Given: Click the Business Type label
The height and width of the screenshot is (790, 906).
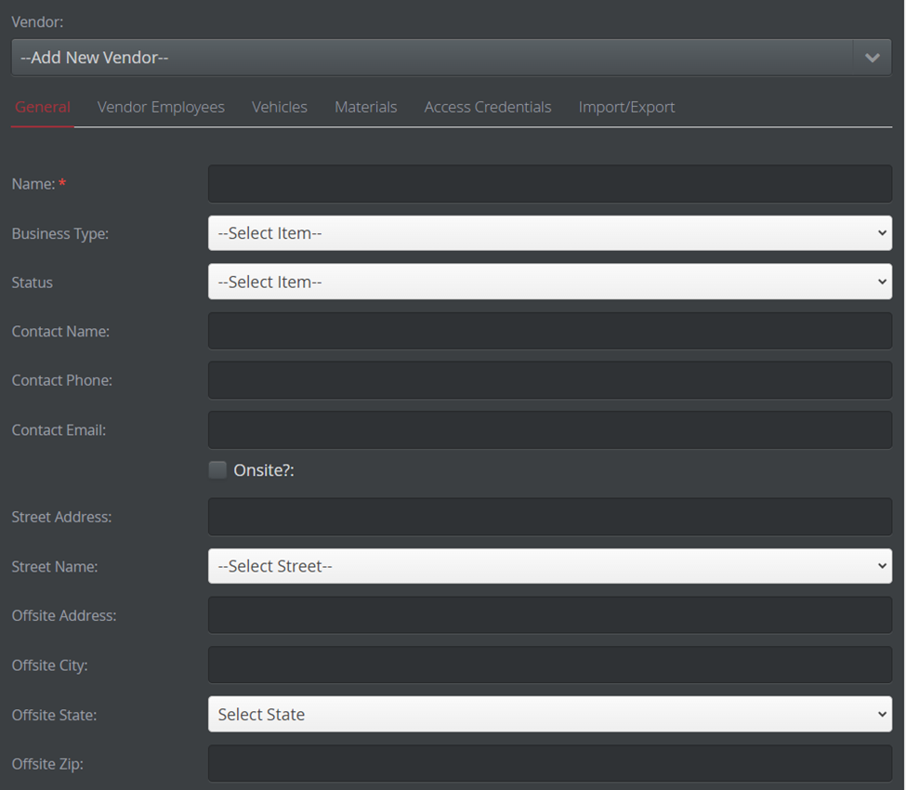Looking at the screenshot, I should [60, 233].
